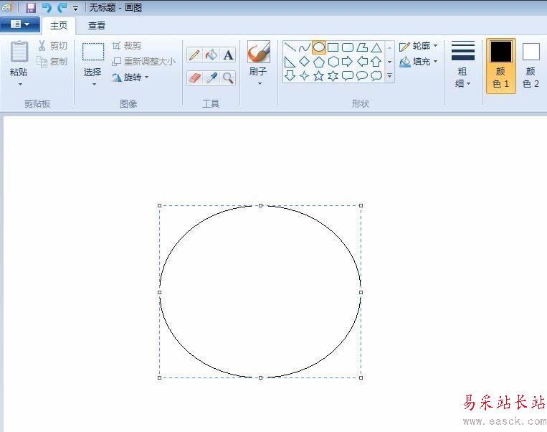547x432 pixels.
Task: Select the Six-point star shape
Action: pos(333,76)
